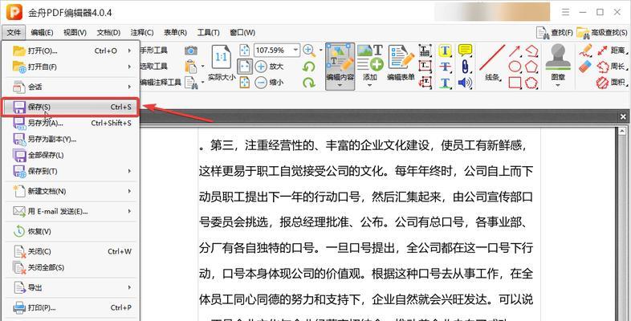Open the 工具(T) menu

click(209, 33)
